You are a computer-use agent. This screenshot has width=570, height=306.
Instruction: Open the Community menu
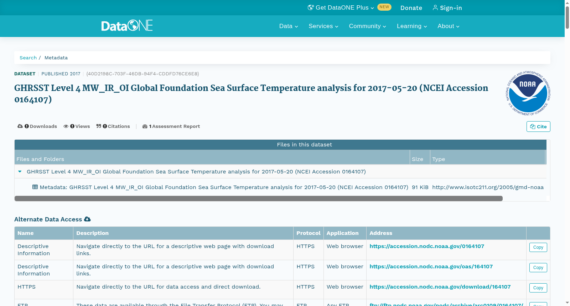(367, 26)
